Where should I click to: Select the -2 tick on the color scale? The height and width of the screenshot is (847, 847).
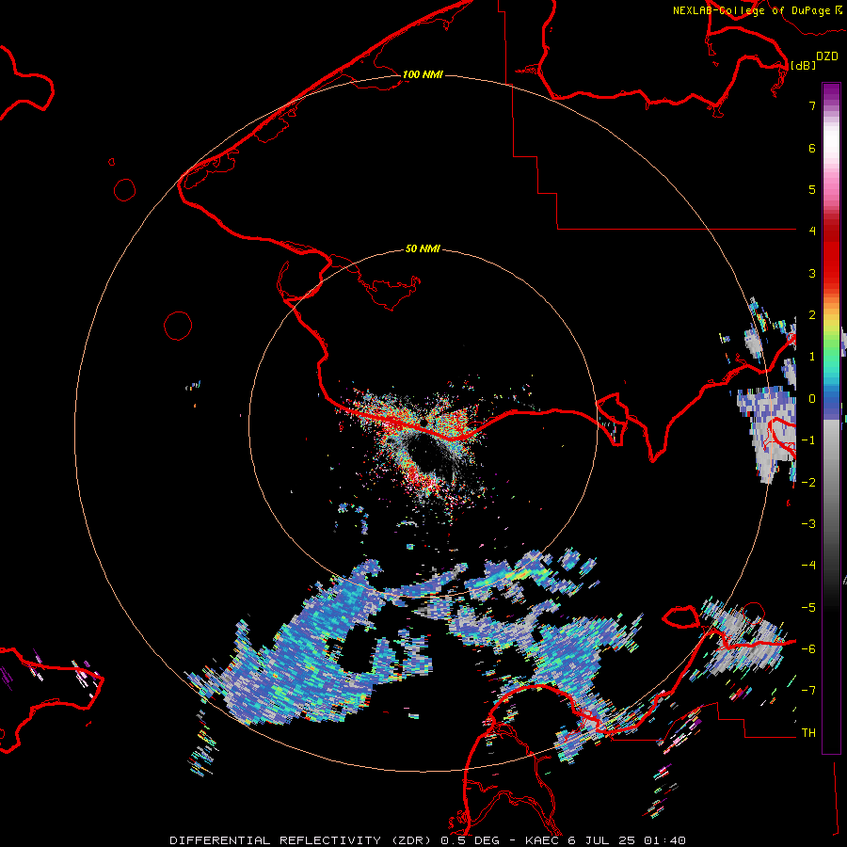(x=808, y=482)
